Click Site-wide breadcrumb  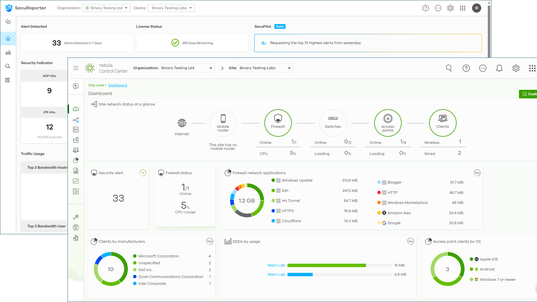[x=96, y=85]
